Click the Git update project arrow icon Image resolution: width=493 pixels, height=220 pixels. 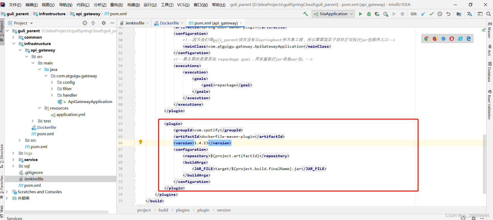tap(423, 14)
